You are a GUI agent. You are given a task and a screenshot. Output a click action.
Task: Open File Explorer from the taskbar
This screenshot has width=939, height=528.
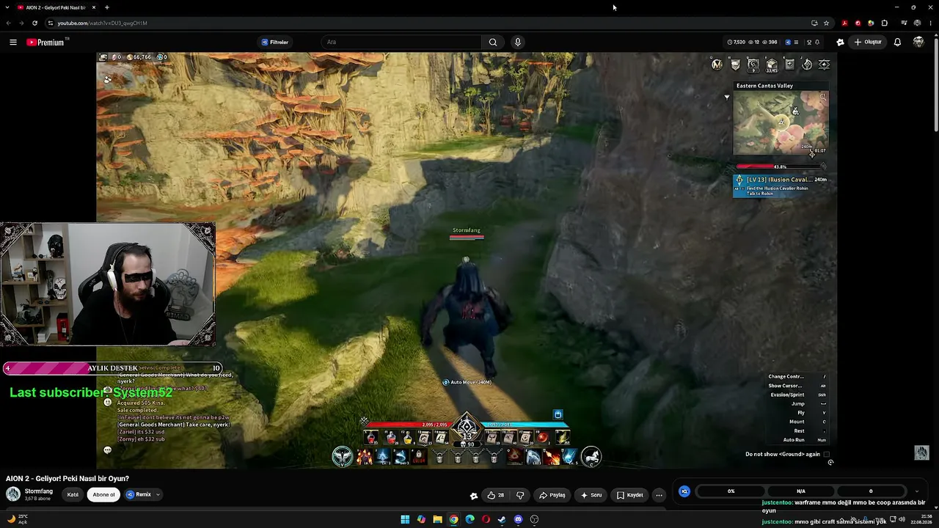point(437,519)
